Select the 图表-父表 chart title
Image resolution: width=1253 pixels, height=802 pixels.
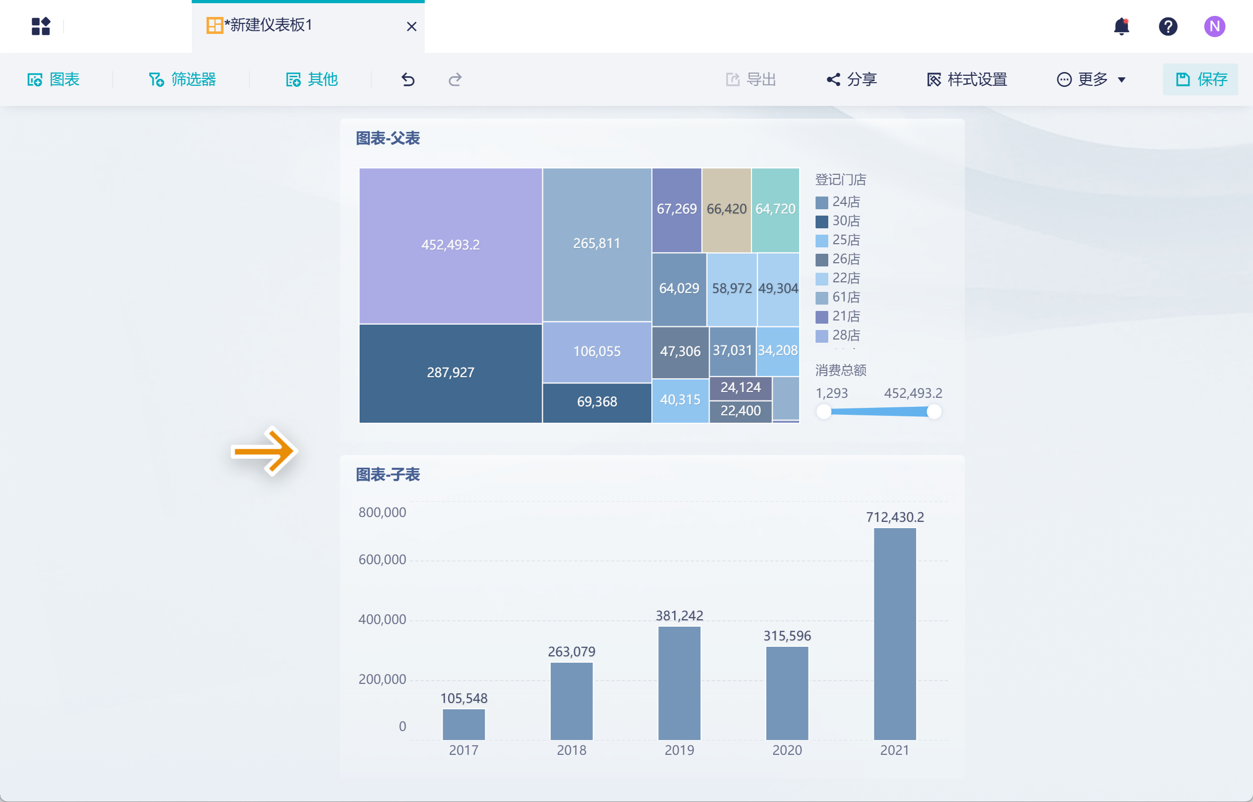[388, 138]
